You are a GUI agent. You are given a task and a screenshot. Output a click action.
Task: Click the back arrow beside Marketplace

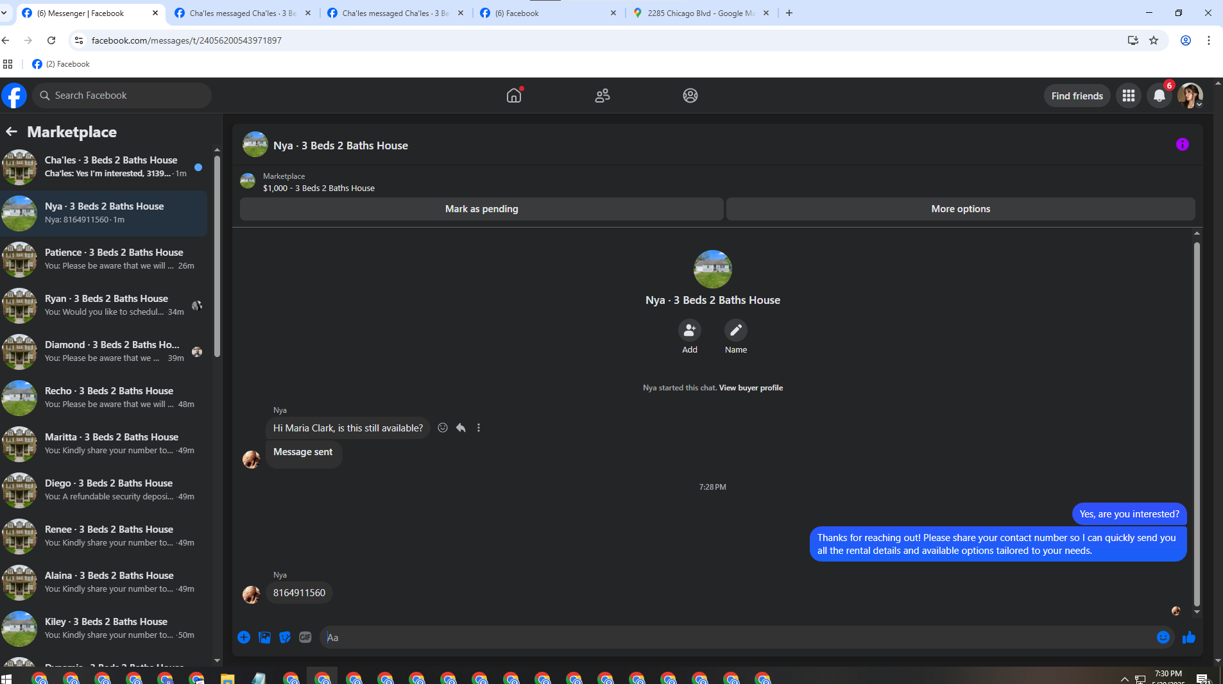pos(12,131)
